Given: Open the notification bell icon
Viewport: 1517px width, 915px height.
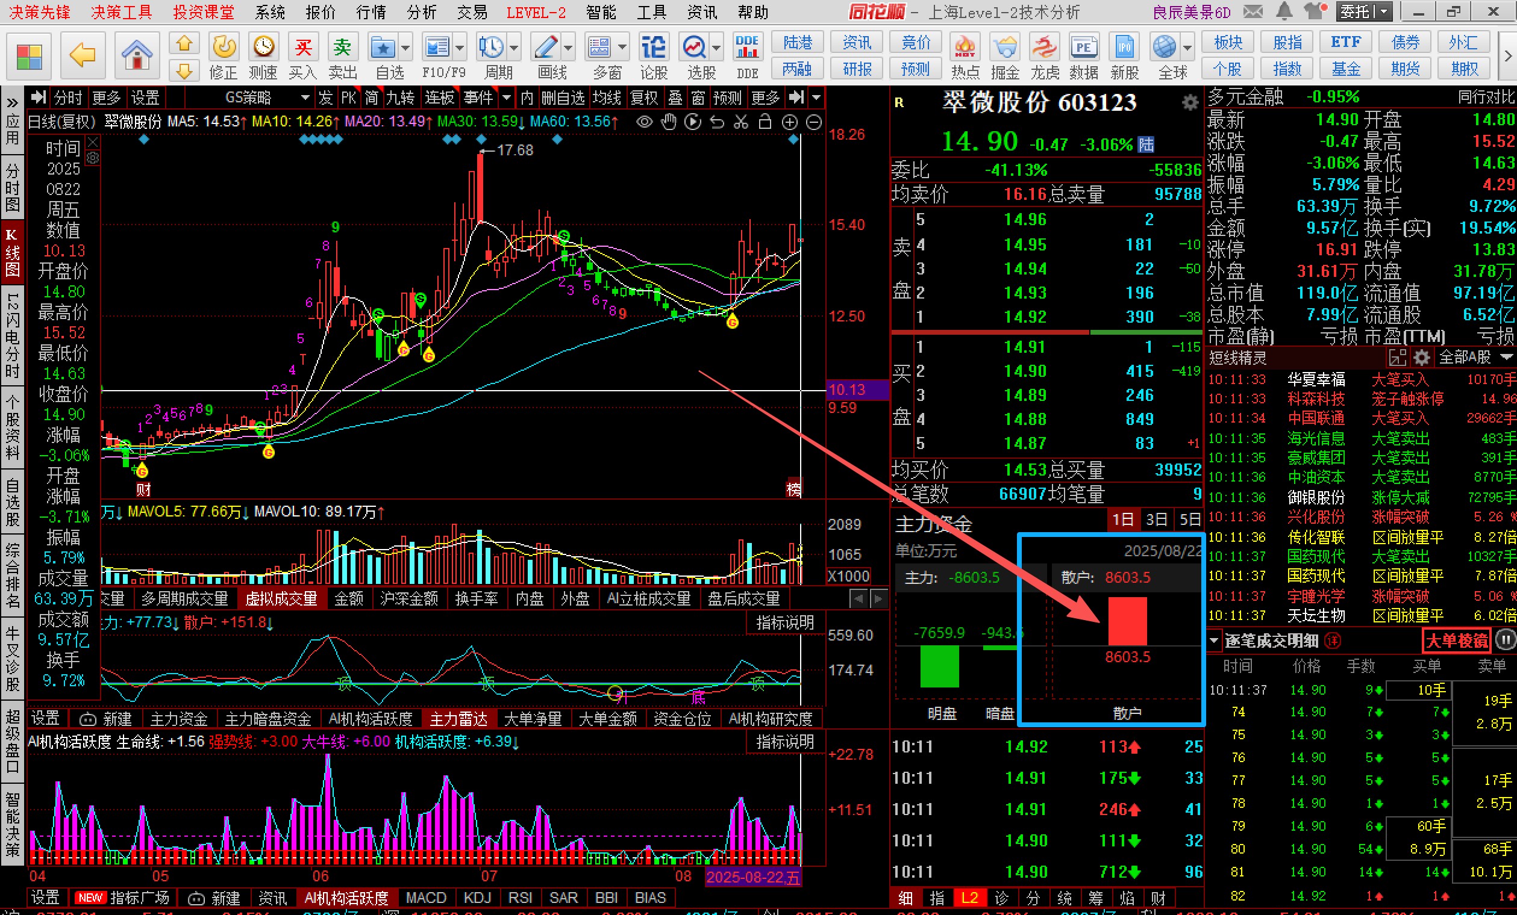Looking at the screenshot, I should (x=1284, y=11).
